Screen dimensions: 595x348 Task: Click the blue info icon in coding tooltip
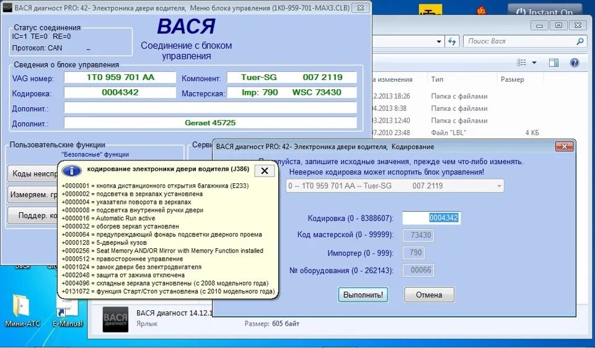click(72, 171)
